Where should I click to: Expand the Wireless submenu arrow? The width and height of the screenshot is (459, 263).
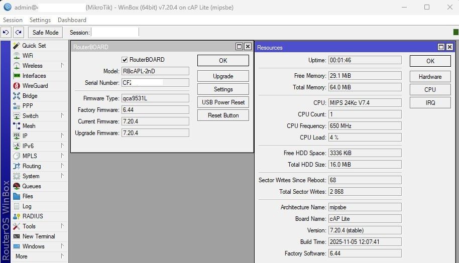62,65
